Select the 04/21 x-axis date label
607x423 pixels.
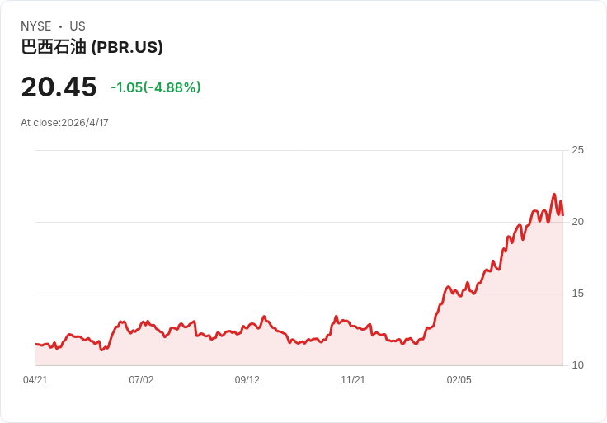tap(35, 380)
